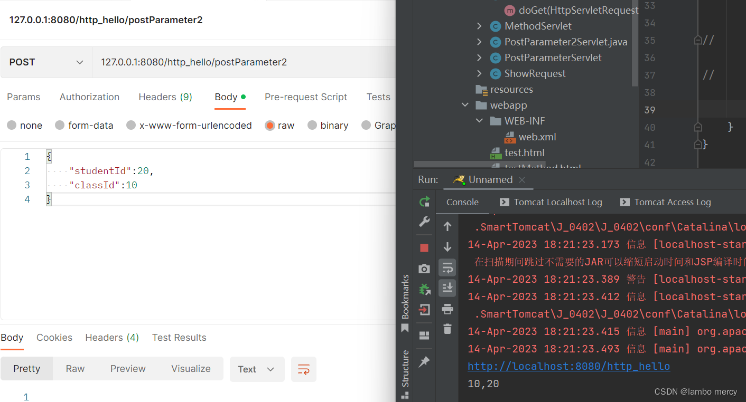Select the form-data body type radio
This screenshot has width=746, height=402.
tap(60, 126)
